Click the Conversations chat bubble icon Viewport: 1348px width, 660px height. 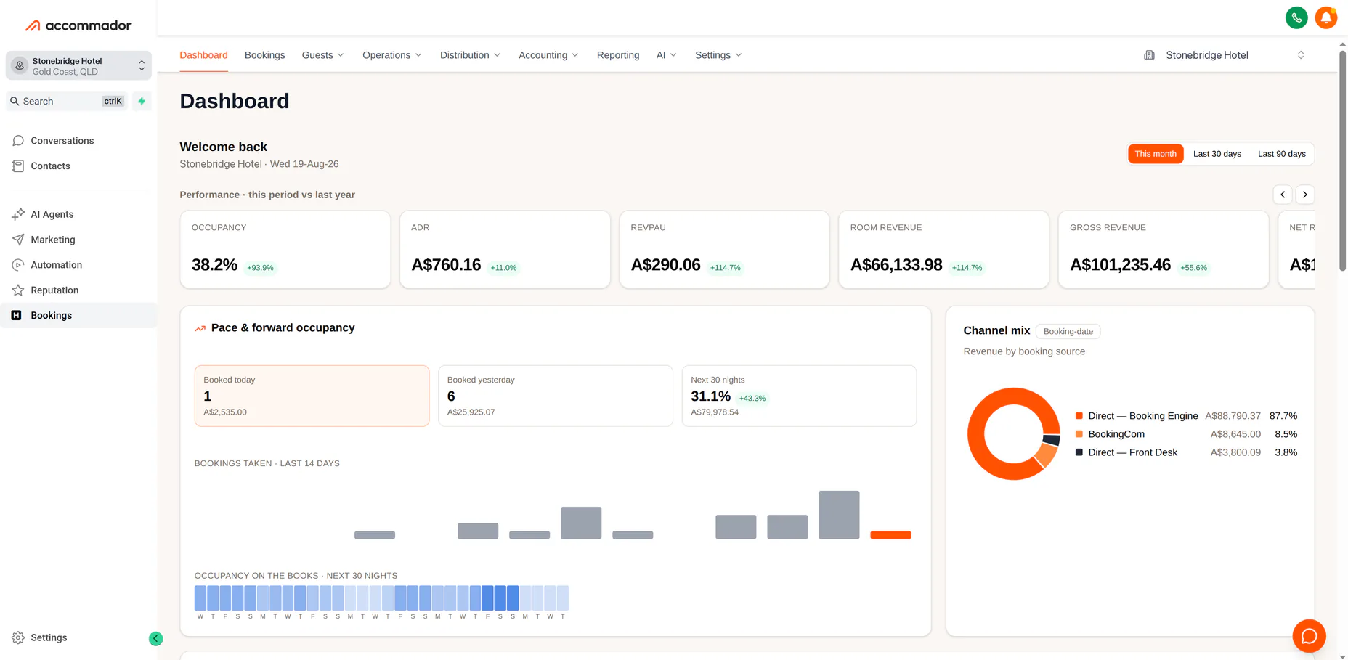click(x=18, y=141)
